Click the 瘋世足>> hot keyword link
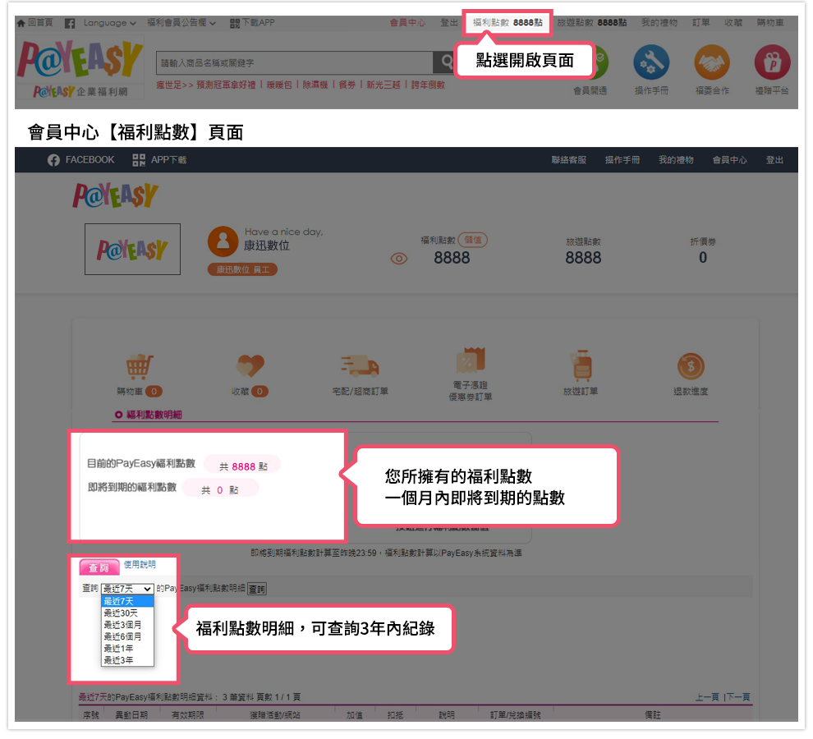Image resolution: width=813 pixels, height=739 pixels. click(175, 85)
